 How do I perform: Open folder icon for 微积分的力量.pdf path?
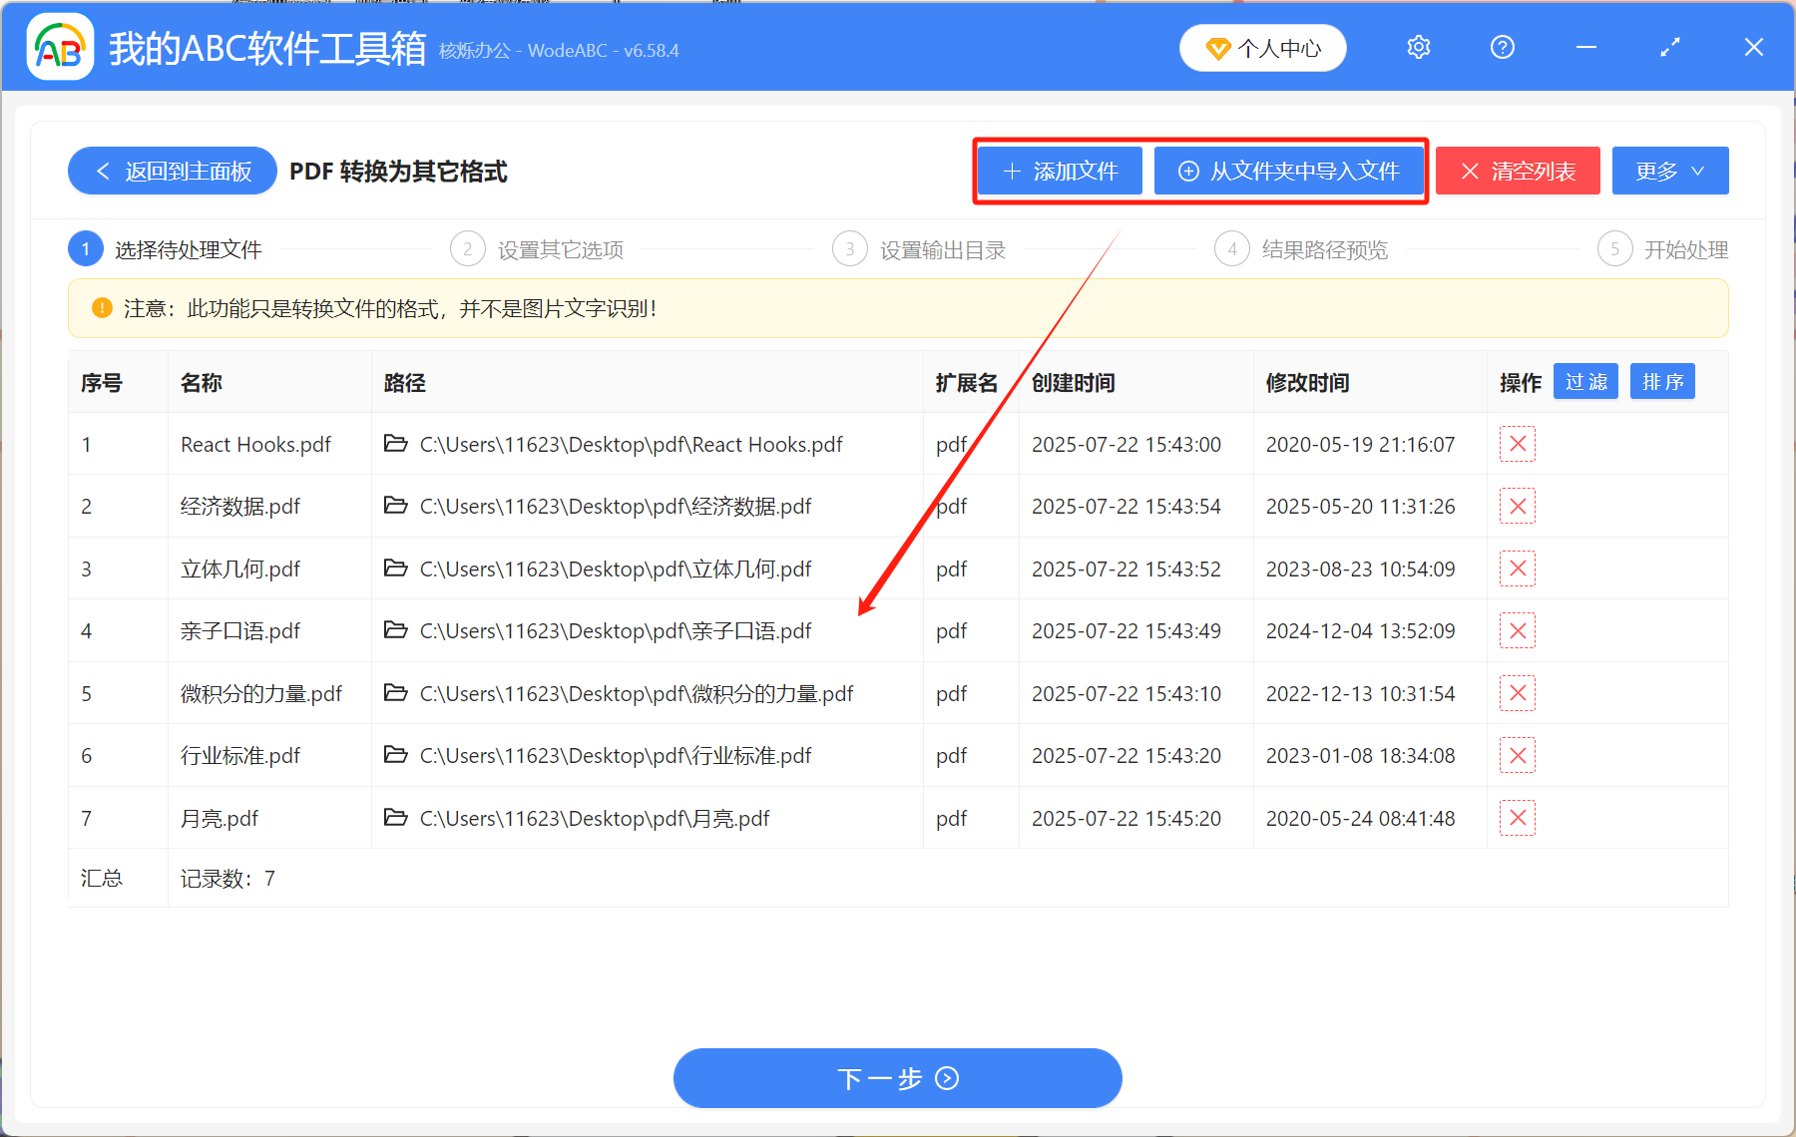(396, 692)
